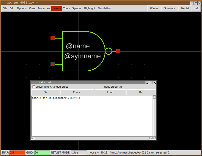The width and height of the screenshot is (202, 156).
Task: Click the Waves toolbar button
Action: point(154,8)
